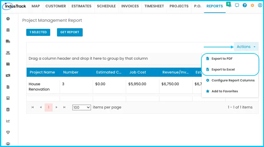The height and width of the screenshot is (147, 264).
Task: Go to the previous page of results
Action: tap(40, 107)
